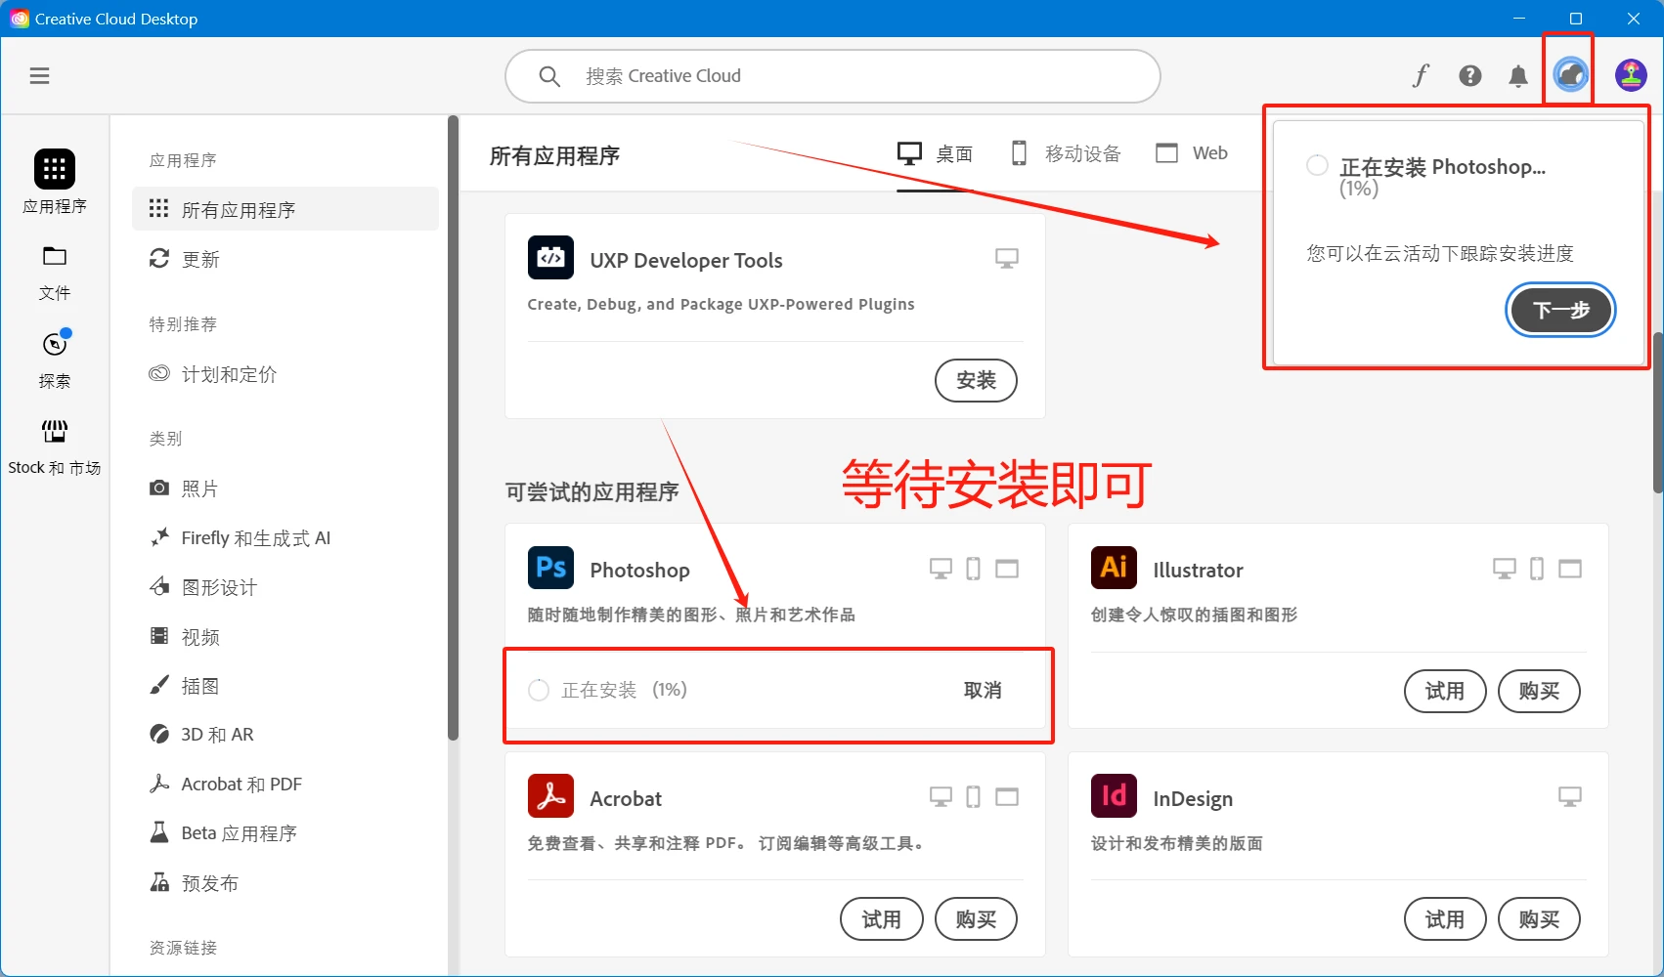
Task: Focus the Search Creative Cloud field
Action: point(833,76)
